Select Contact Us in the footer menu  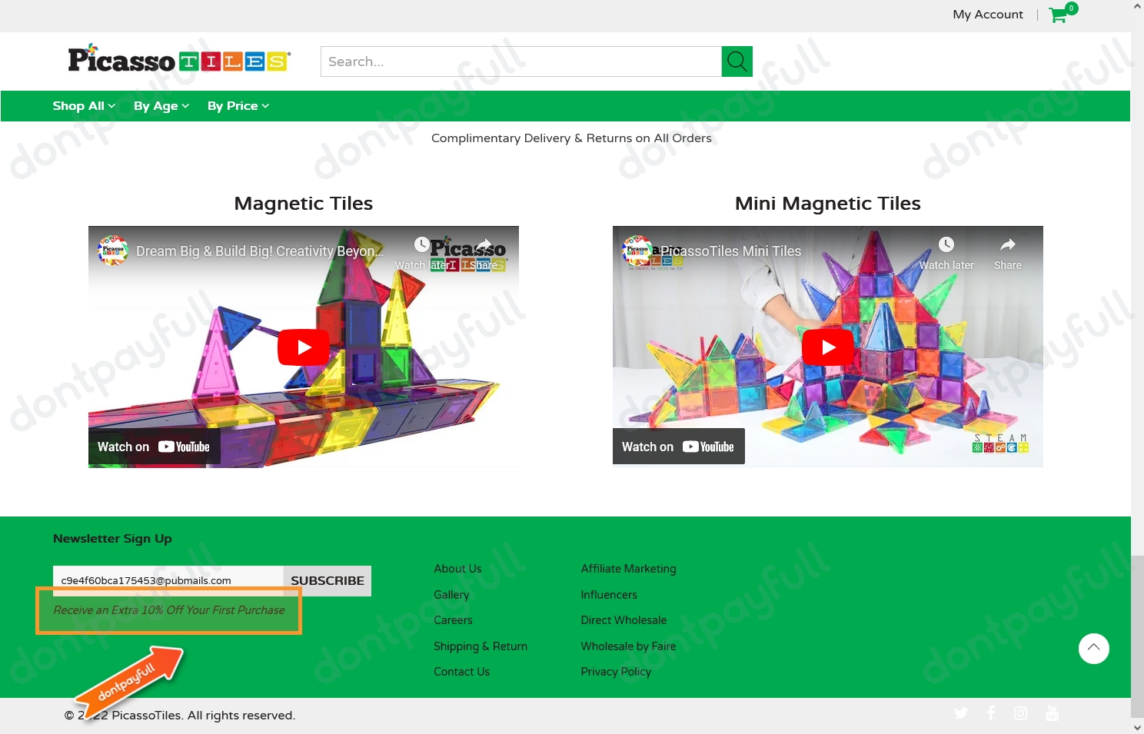(461, 672)
